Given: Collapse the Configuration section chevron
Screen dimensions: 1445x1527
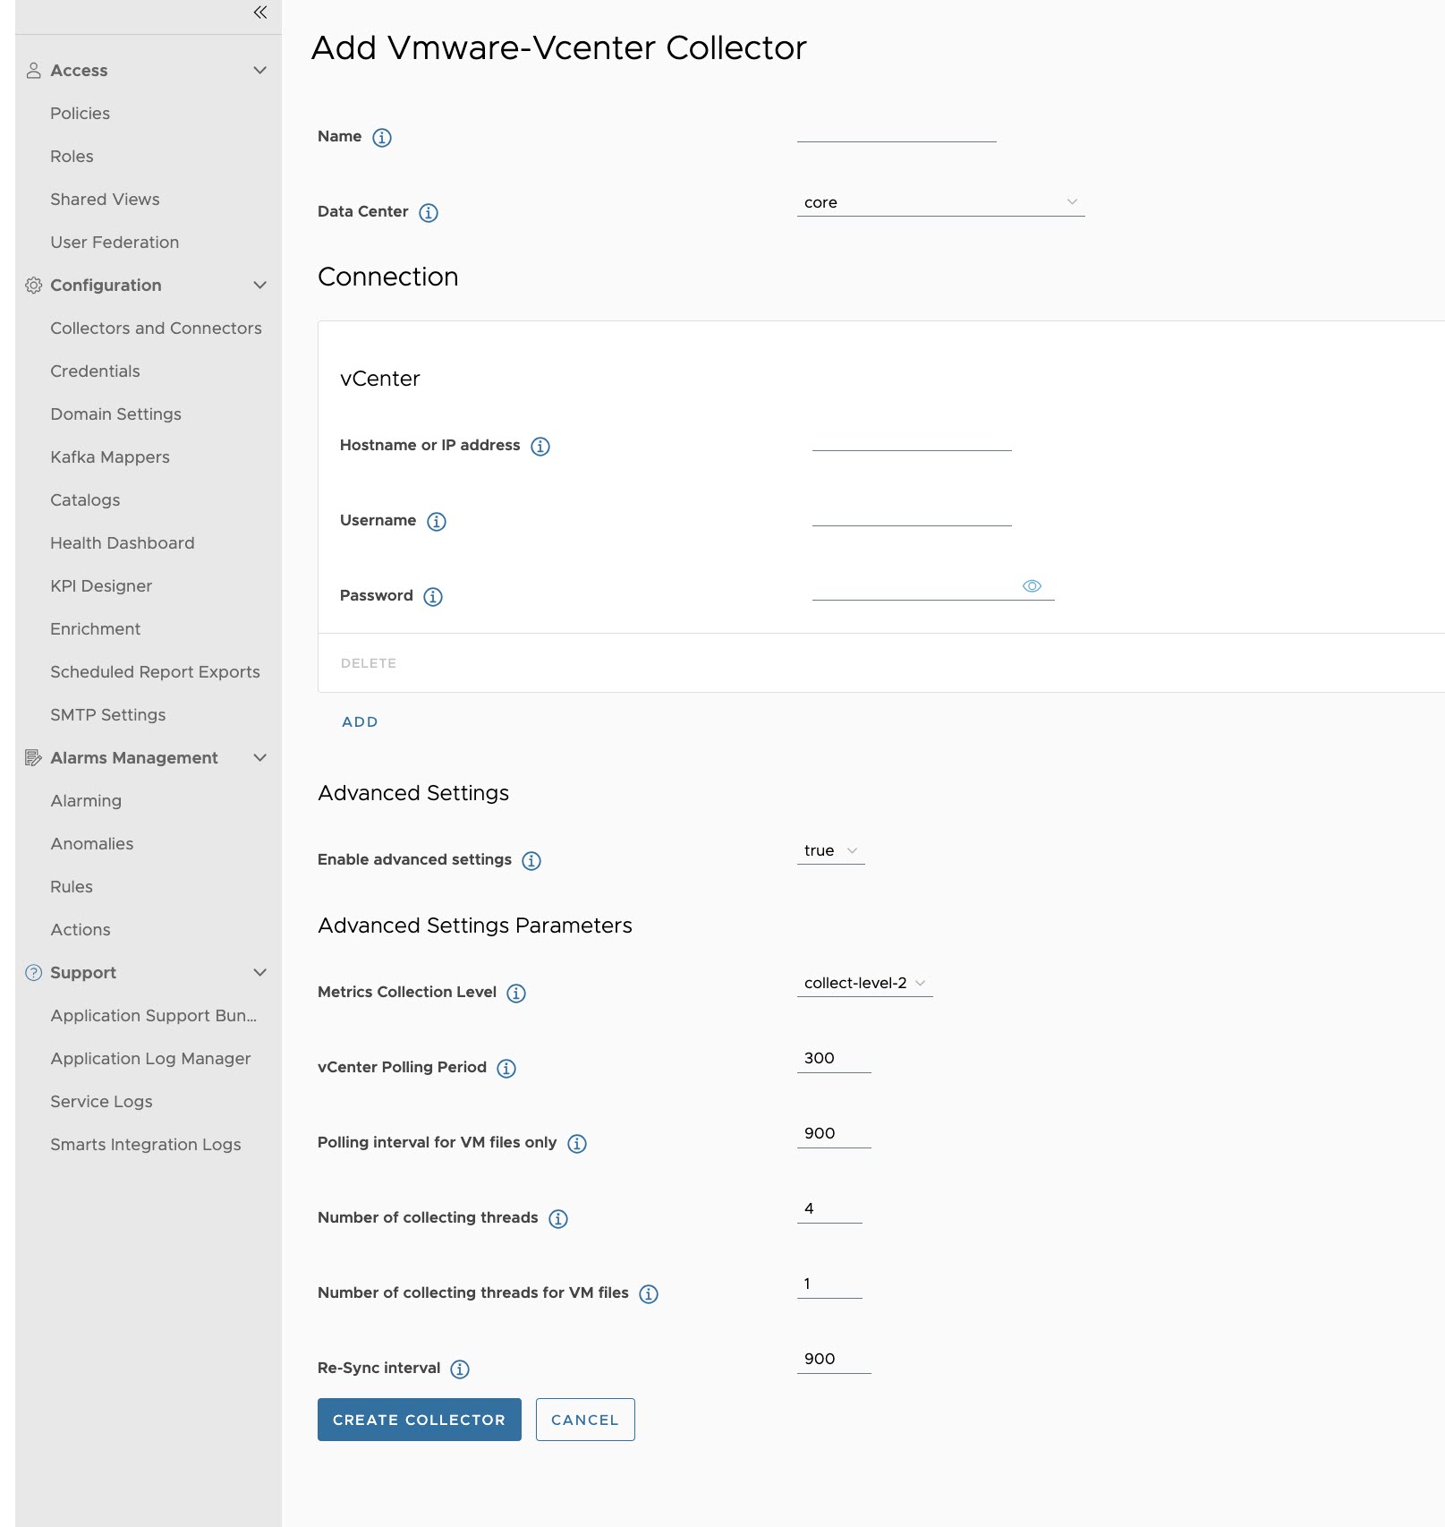Looking at the screenshot, I should pos(260,286).
